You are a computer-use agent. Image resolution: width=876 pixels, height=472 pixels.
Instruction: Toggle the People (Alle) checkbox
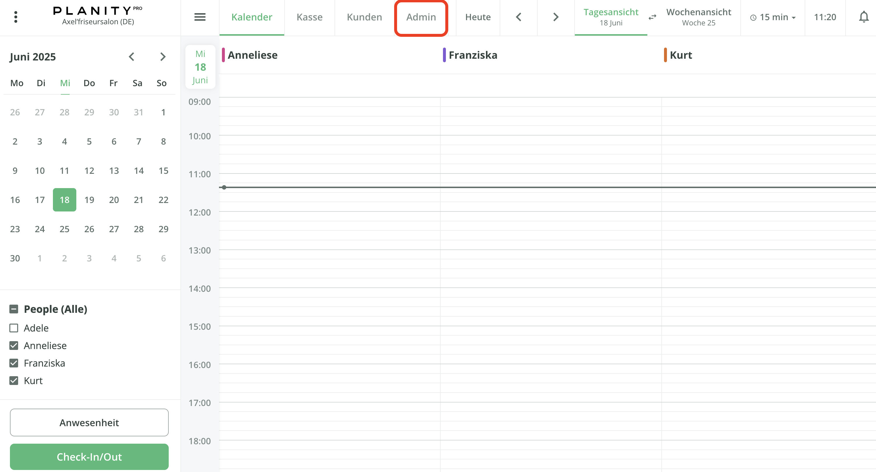14,309
